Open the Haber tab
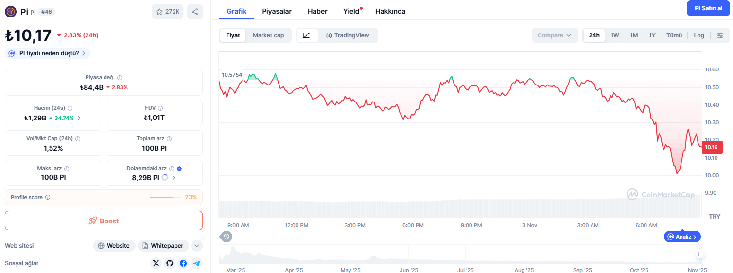Viewport: 733px width, 273px height. click(317, 11)
